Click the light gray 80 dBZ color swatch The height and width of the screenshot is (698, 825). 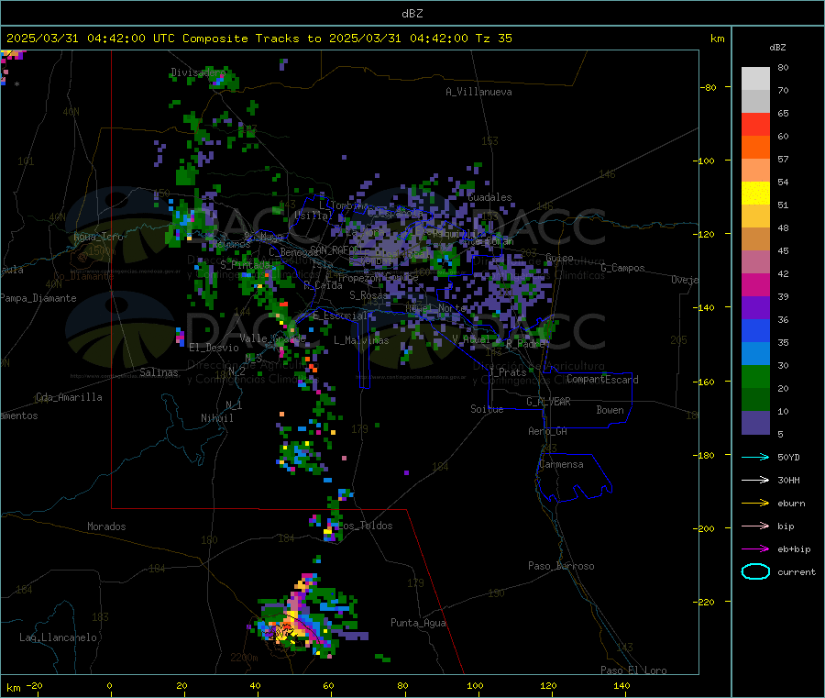click(x=755, y=79)
